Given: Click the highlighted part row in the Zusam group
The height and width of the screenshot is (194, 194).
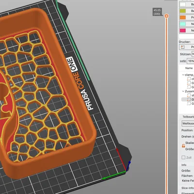Looking at the screenshot, I should tap(188, 99).
